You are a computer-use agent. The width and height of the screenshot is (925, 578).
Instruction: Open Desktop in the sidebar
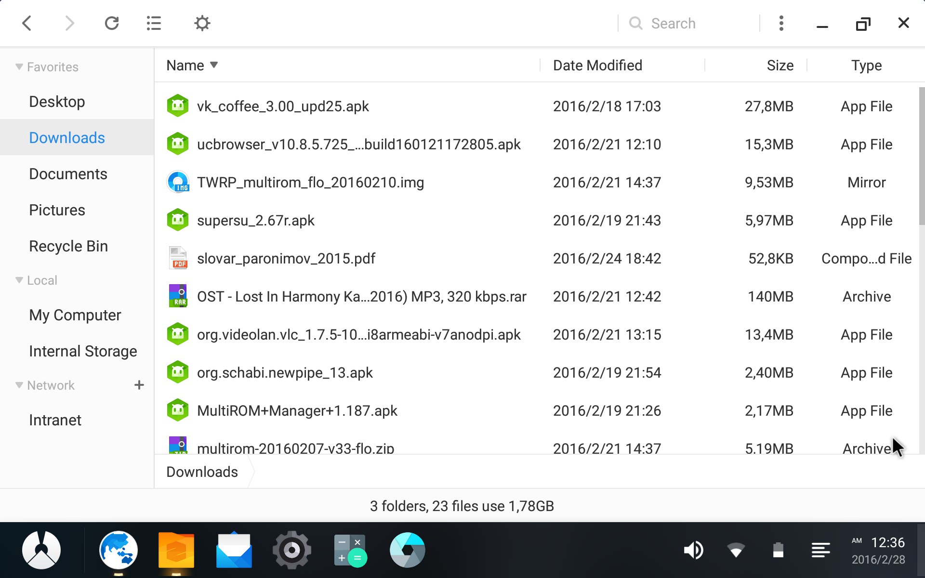77,102
